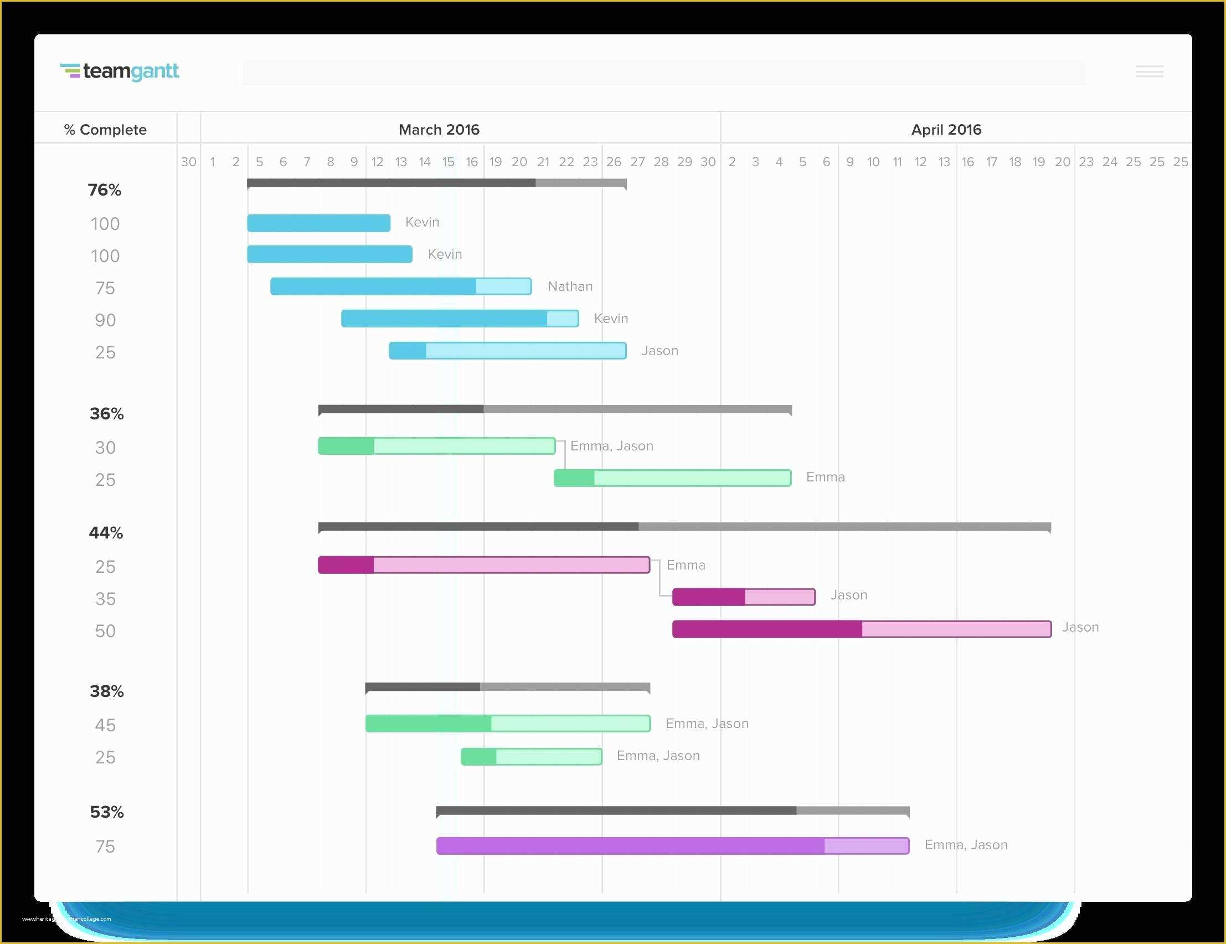Collapse the 36% task group
Viewport: 1226px width, 944px height.
click(x=104, y=413)
